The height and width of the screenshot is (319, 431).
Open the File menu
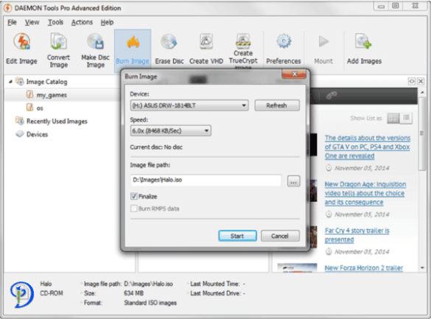tap(12, 22)
